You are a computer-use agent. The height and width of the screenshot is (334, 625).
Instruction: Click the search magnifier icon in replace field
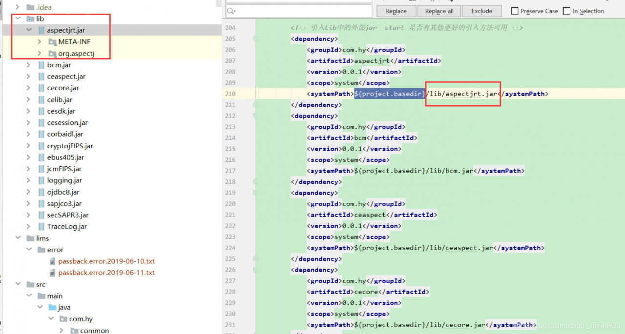pyautogui.click(x=231, y=11)
